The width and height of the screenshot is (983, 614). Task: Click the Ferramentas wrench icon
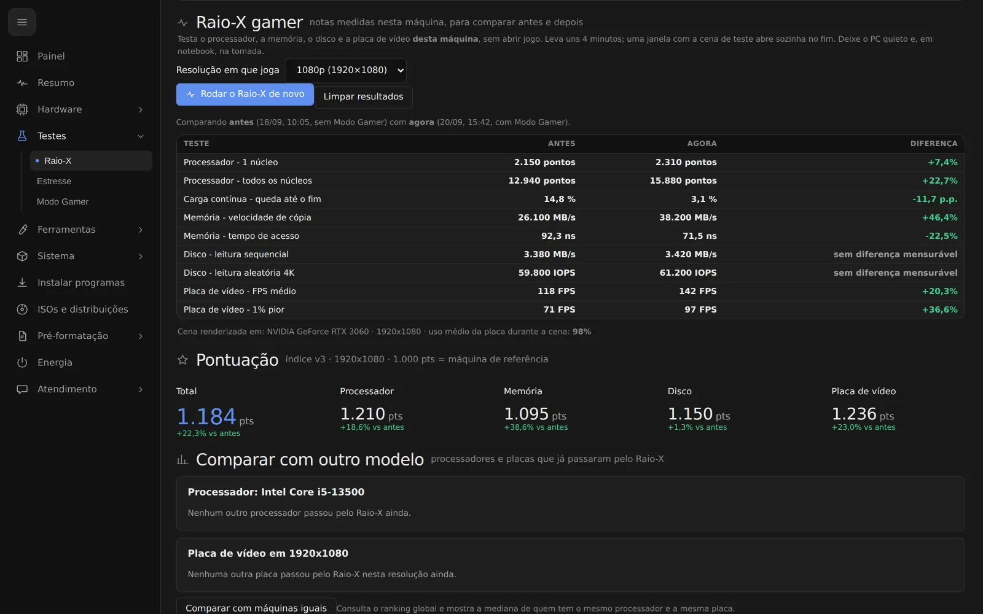point(22,230)
